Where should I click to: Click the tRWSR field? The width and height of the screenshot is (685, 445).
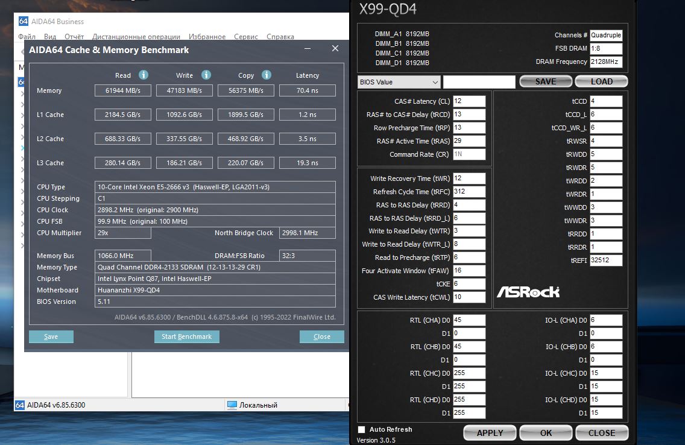tap(606, 141)
